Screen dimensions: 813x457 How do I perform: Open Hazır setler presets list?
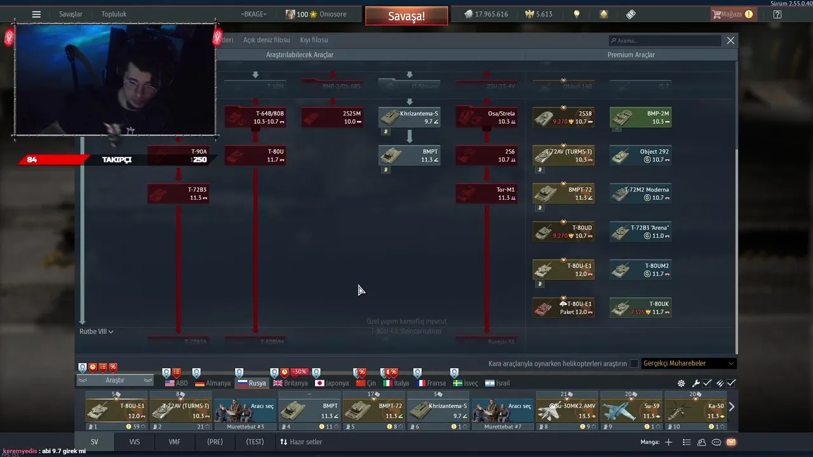[301, 442]
